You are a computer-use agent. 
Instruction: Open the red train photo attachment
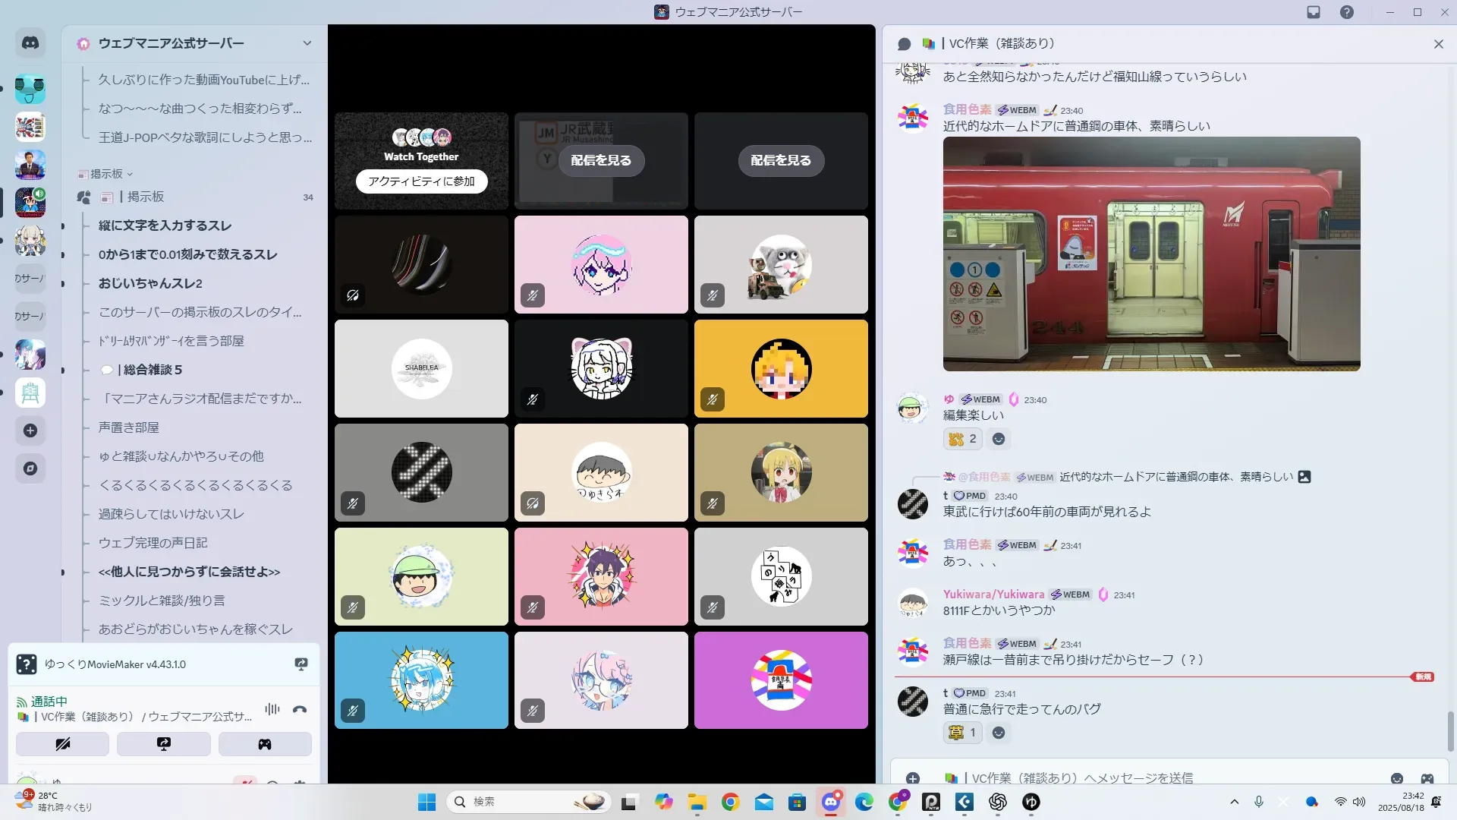(x=1151, y=254)
